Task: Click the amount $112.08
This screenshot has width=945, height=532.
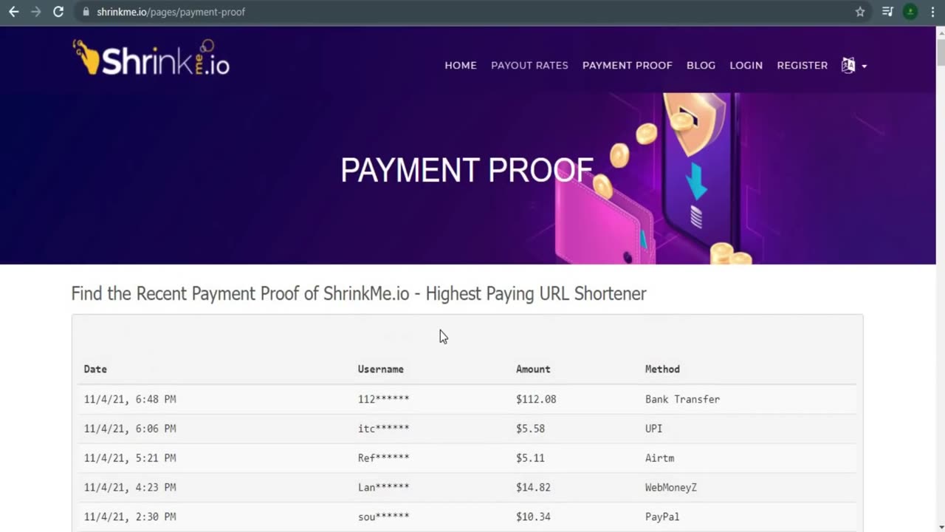Action: (536, 399)
